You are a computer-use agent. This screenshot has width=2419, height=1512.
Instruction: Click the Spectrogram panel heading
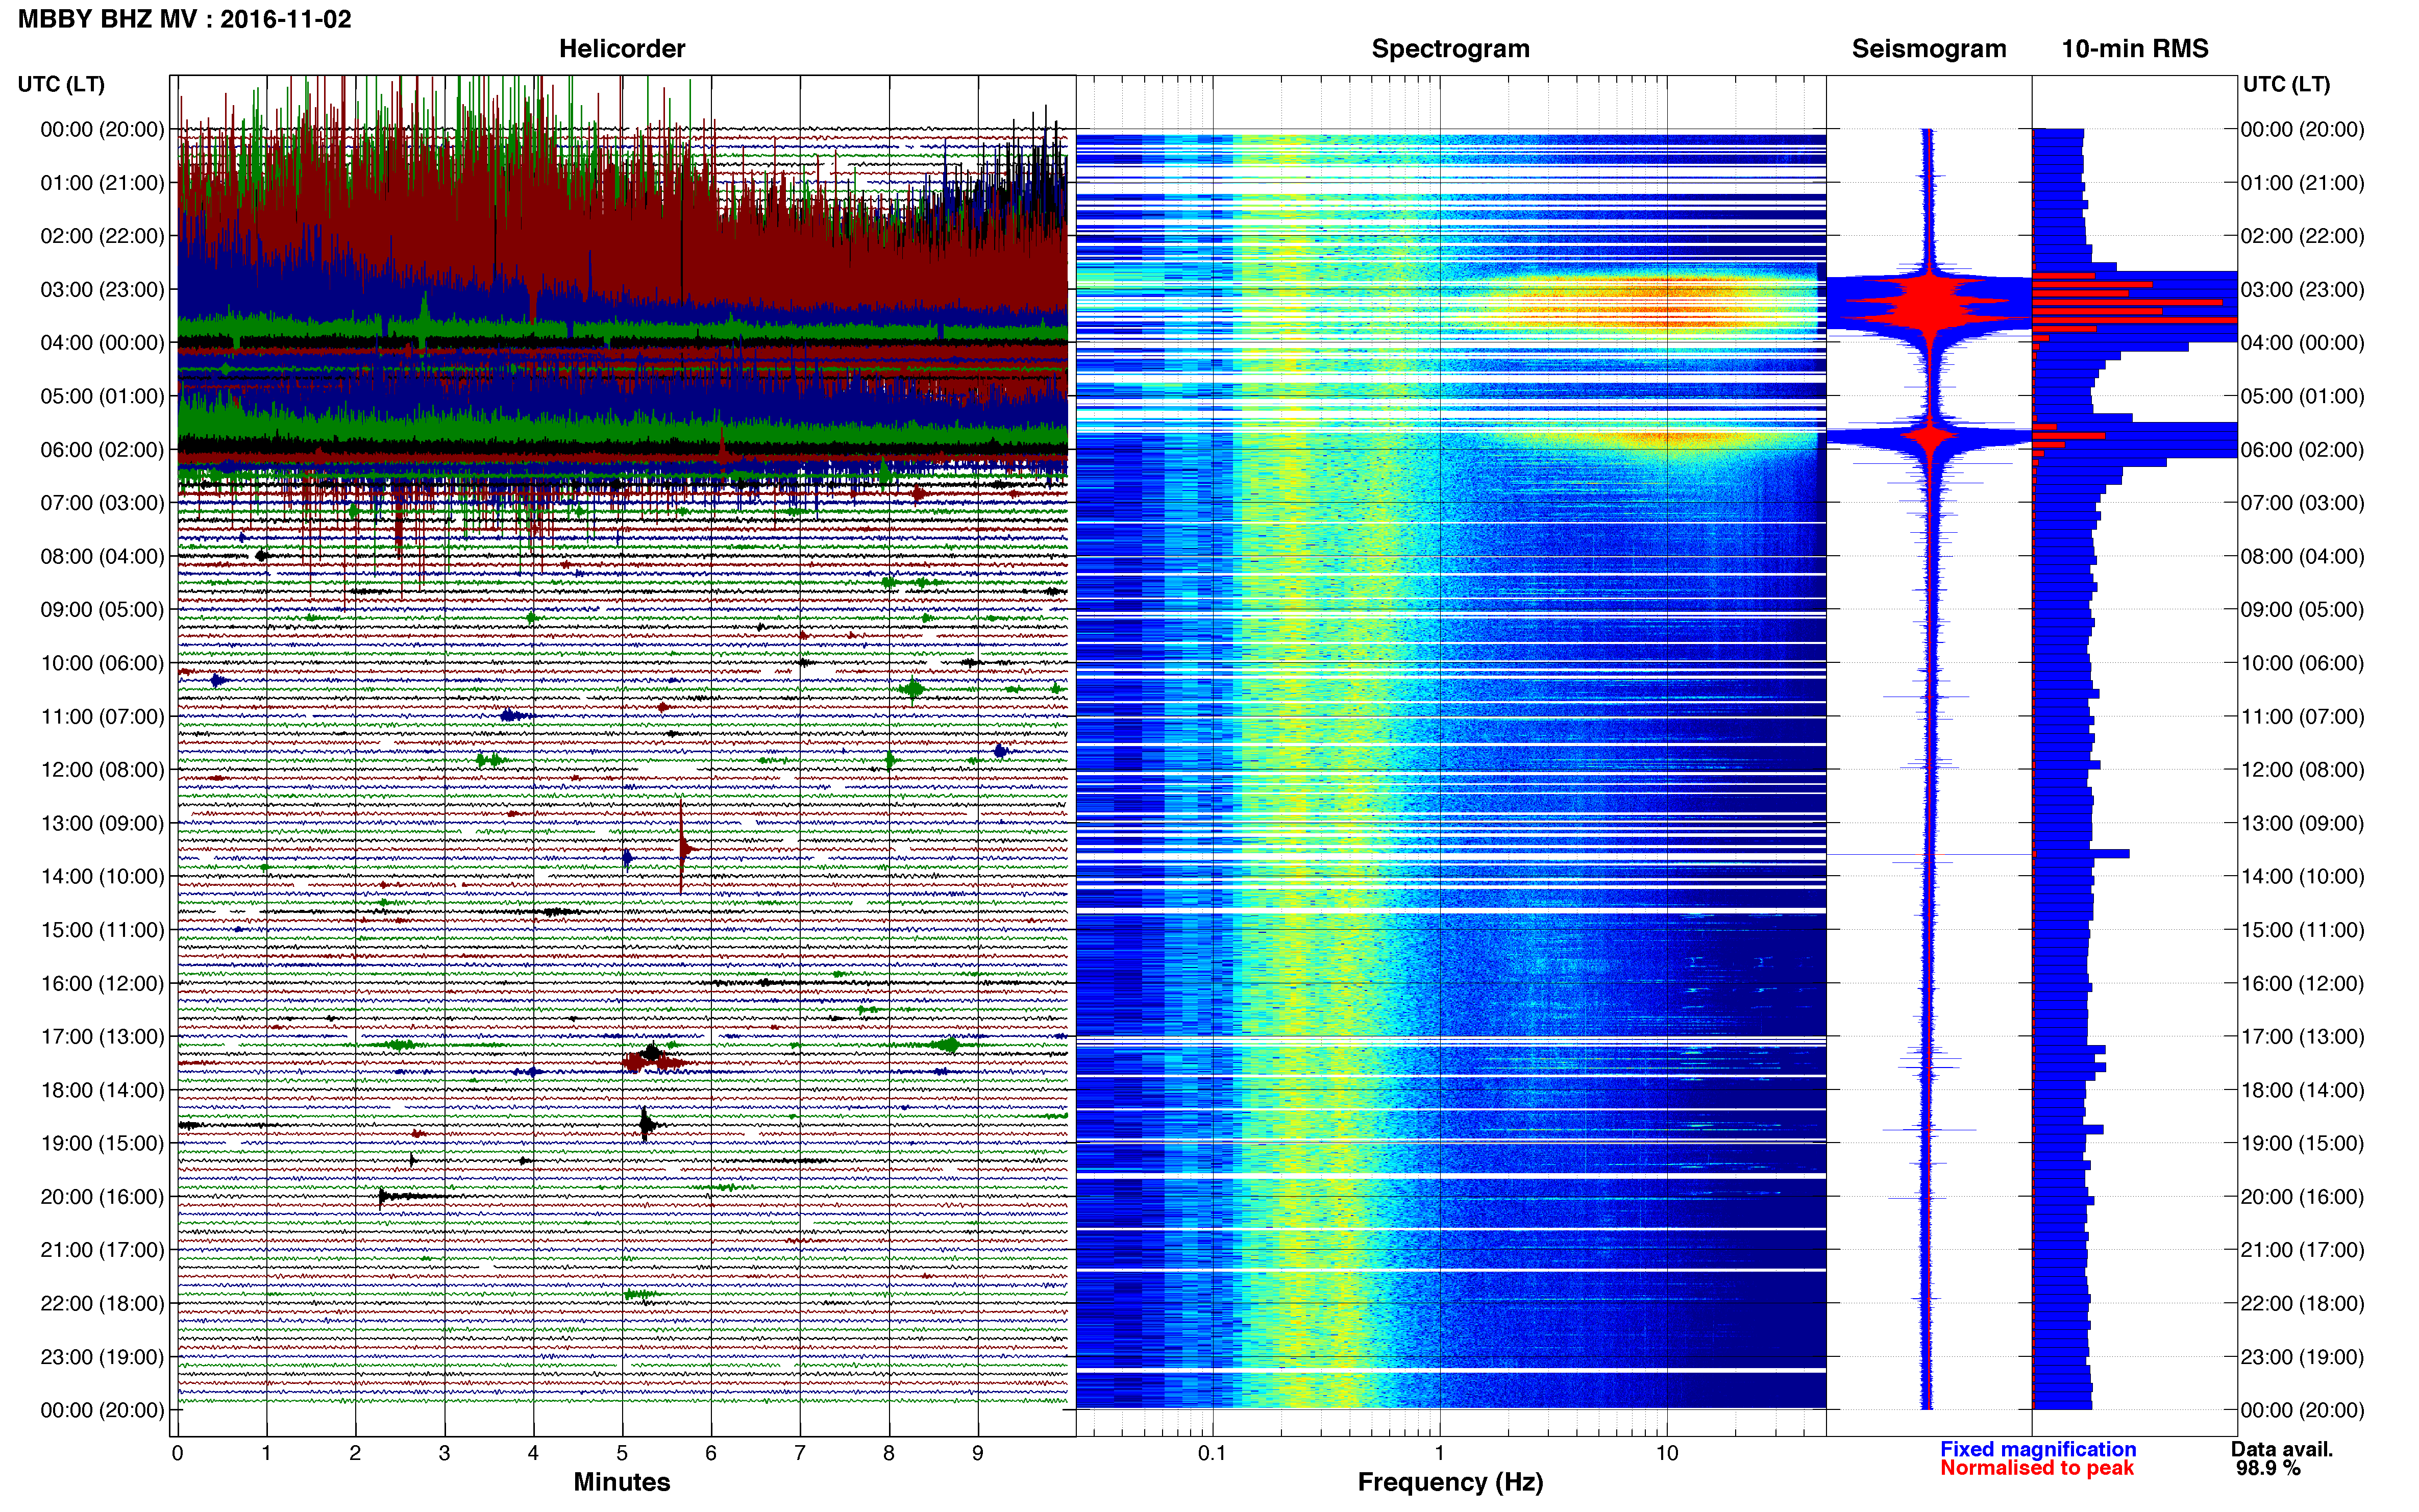coord(1450,49)
